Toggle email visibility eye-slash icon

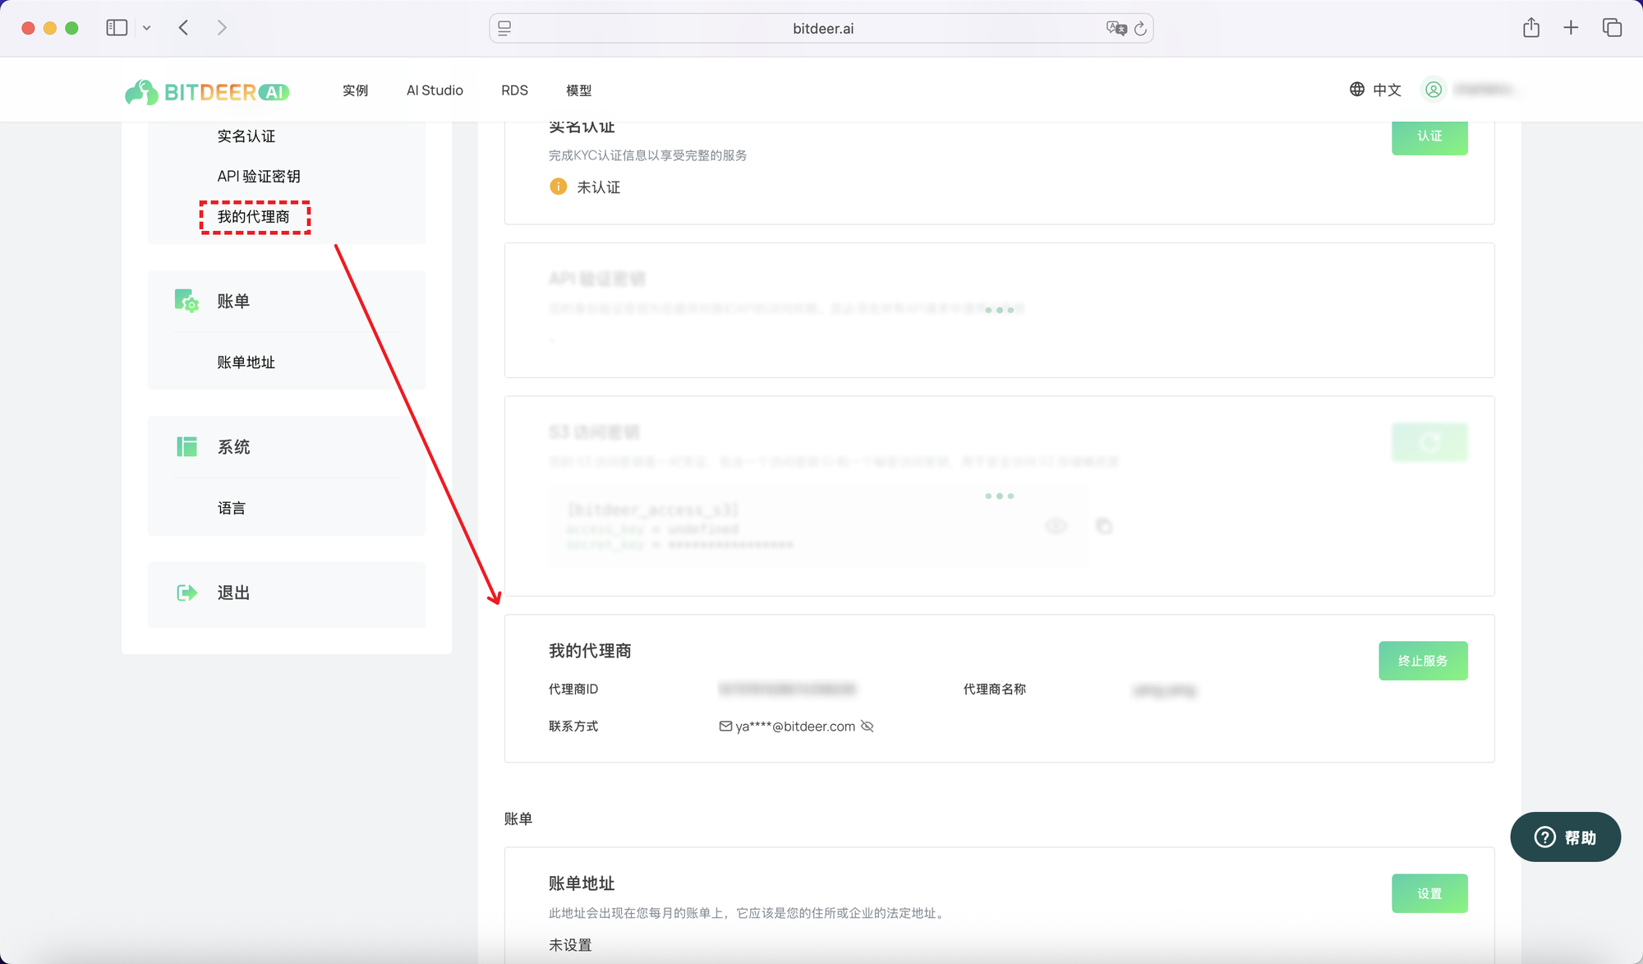[x=867, y=726]
